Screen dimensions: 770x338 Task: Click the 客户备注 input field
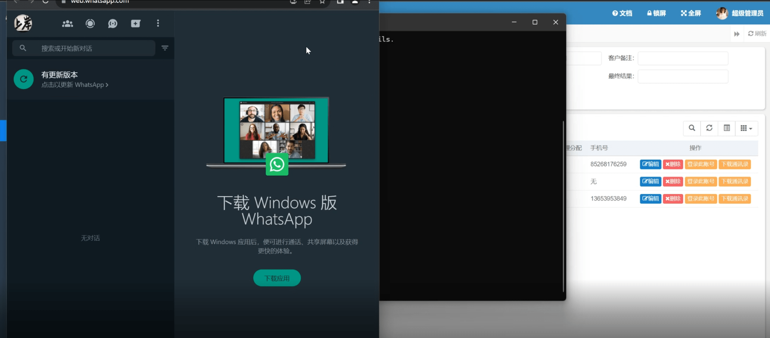pos(683,58)
